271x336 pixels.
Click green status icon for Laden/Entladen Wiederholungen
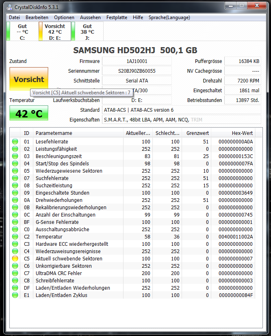[15, 288]
